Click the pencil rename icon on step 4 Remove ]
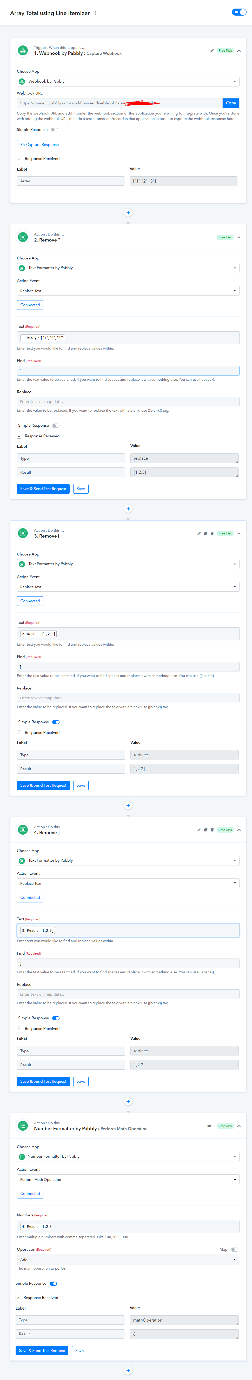The height and width of the screenshot is (1380, 252). point(199,829)
